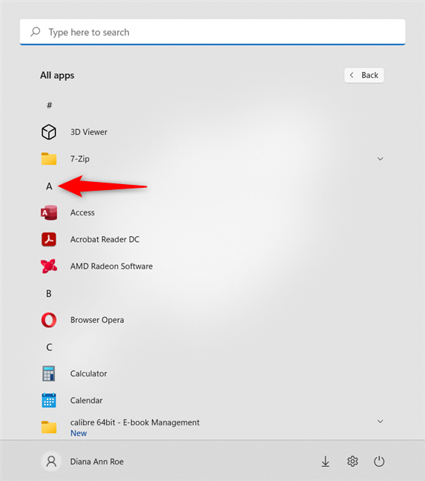Launch Access via its red icon
The width and height of the screenshot is (425, 481).
(49, 212)
